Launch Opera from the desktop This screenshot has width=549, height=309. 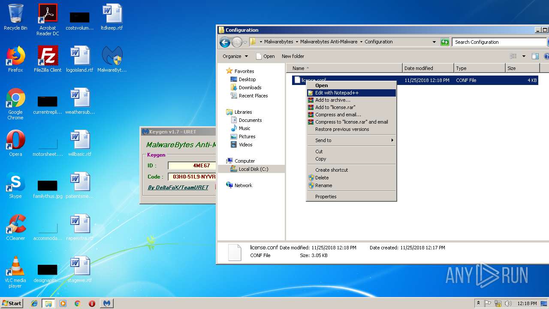tap(15, 143)
